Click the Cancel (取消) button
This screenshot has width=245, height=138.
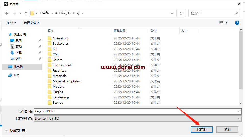tap(227, 130)
